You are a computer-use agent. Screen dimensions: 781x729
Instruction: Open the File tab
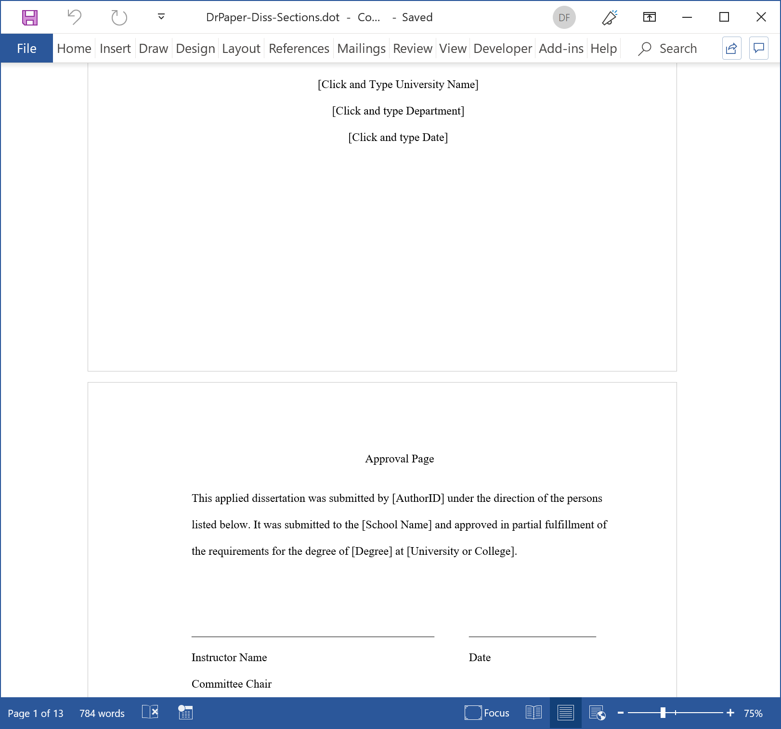coord(26,49)
